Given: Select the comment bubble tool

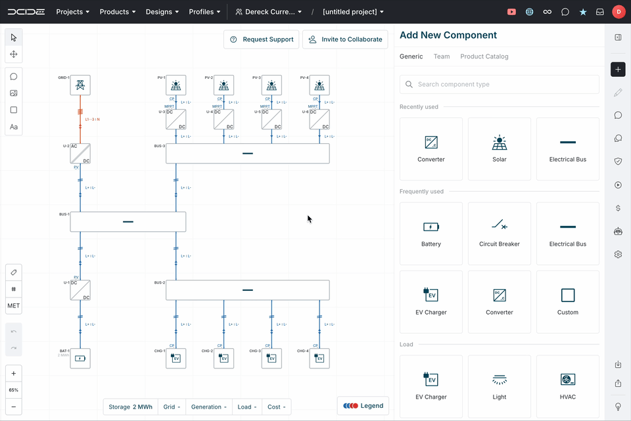Looking at the screenshot, I should (x=14, y=77).
